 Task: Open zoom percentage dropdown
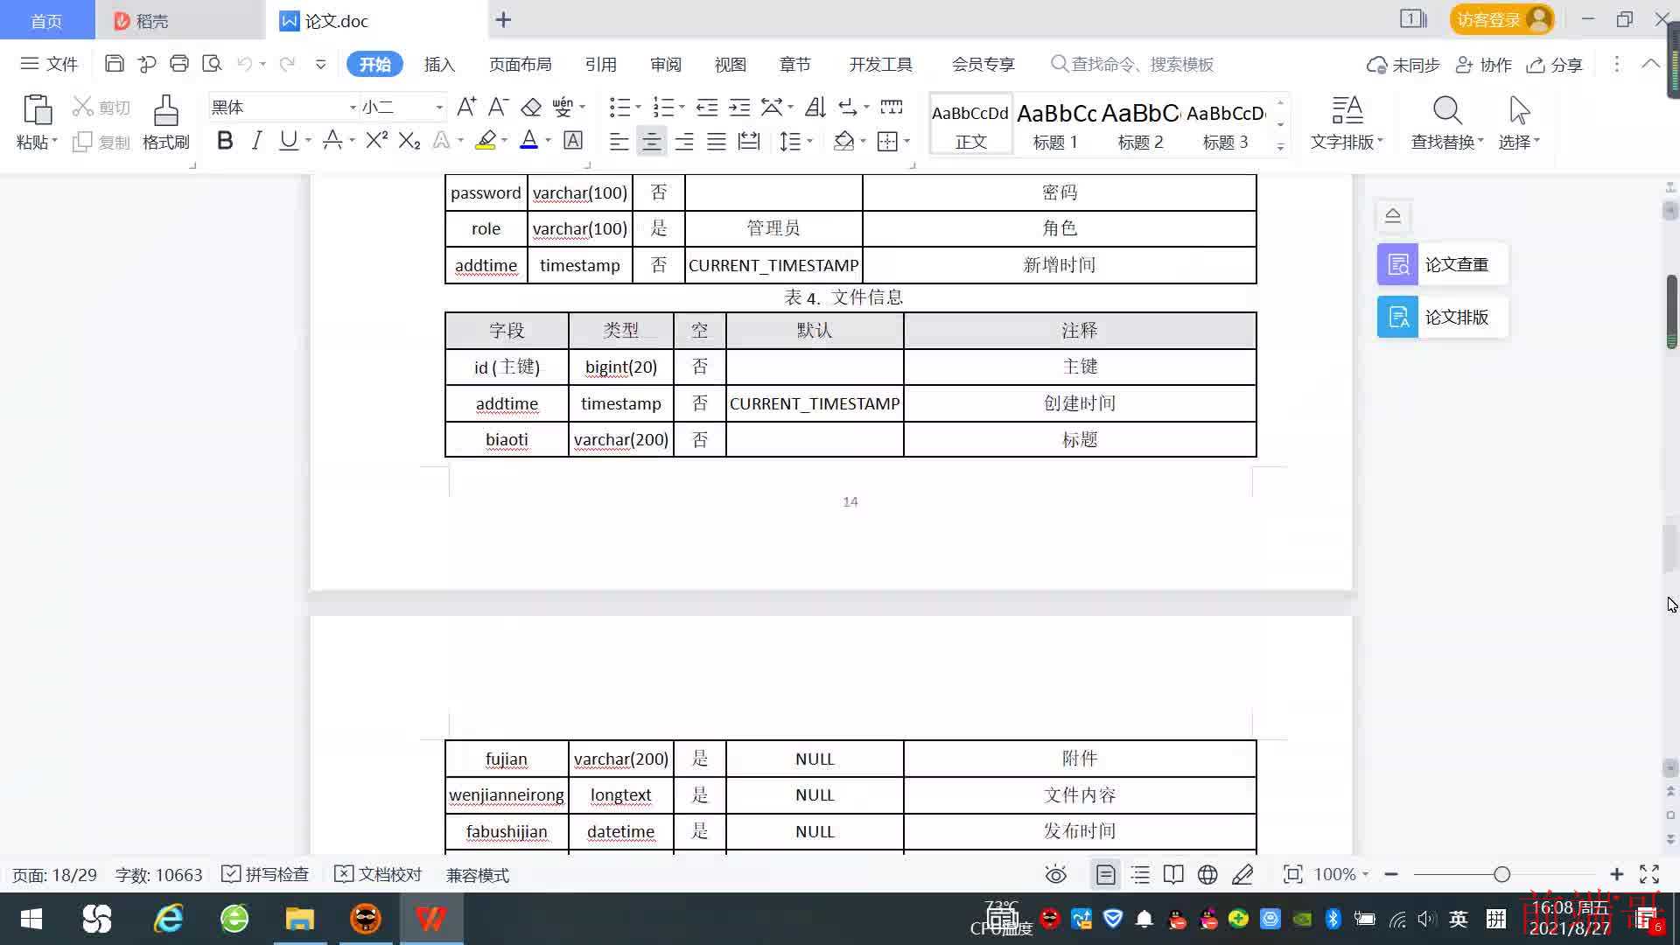1365,874
